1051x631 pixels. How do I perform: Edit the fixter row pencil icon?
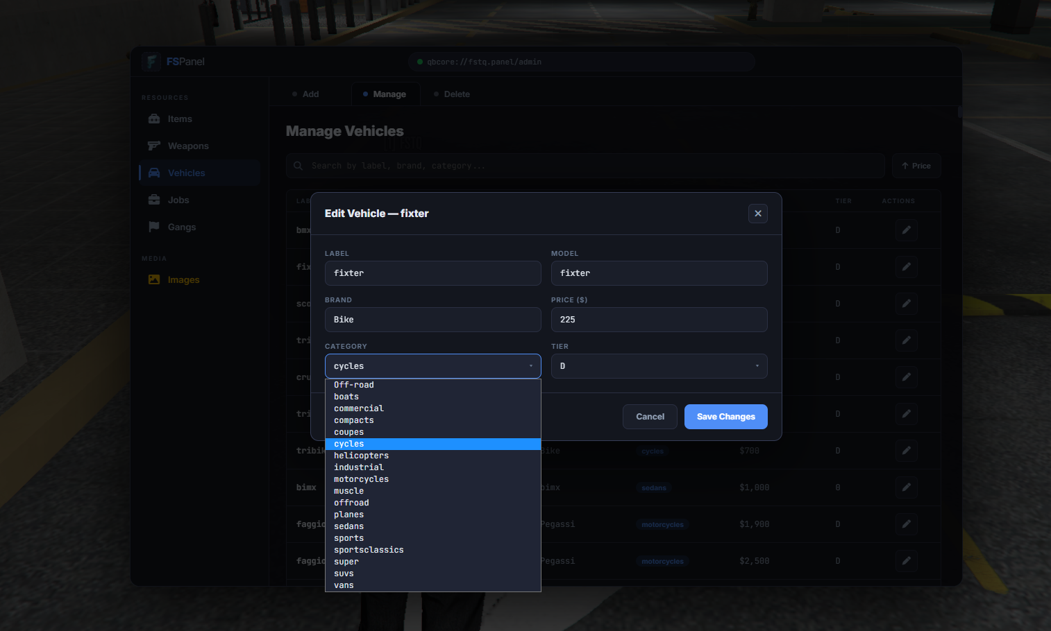point(907,267)
